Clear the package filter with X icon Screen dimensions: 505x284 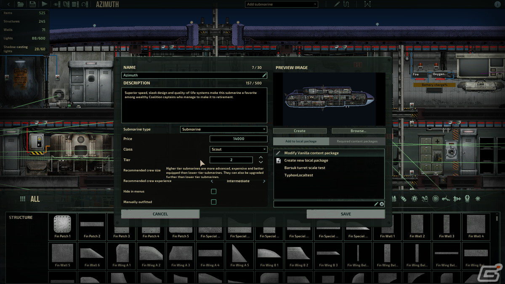(x=382, y=204)
